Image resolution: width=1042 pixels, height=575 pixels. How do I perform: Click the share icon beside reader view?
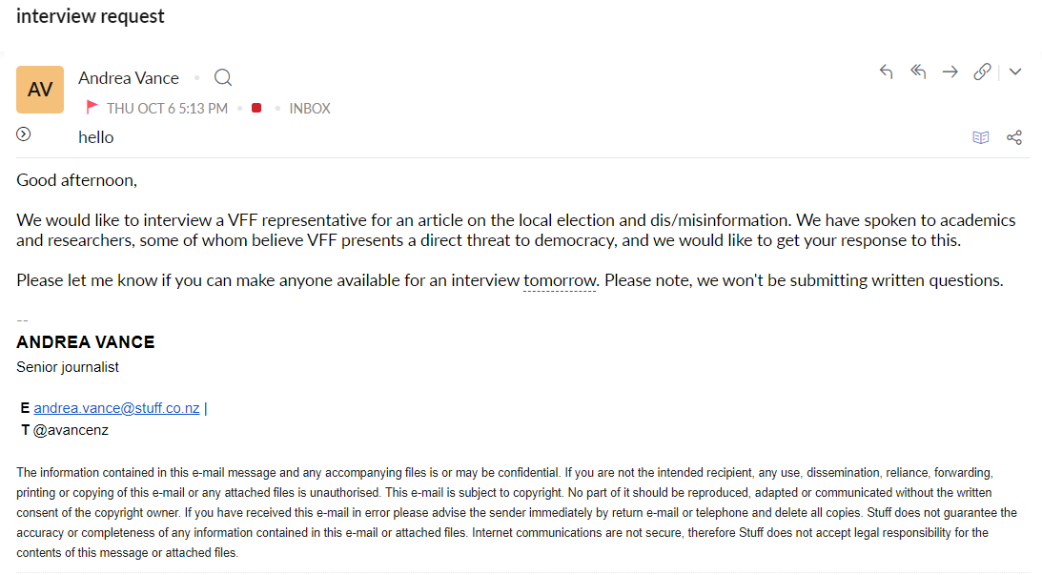[x=1014, y=137]
